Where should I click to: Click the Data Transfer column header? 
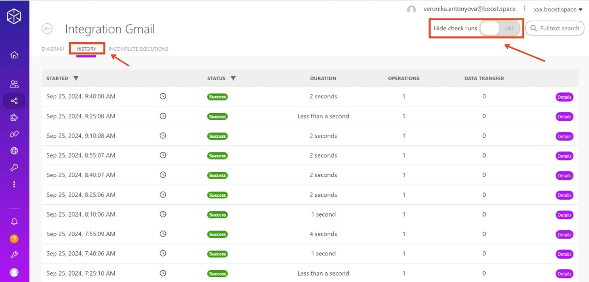click(x=484, y=78)
